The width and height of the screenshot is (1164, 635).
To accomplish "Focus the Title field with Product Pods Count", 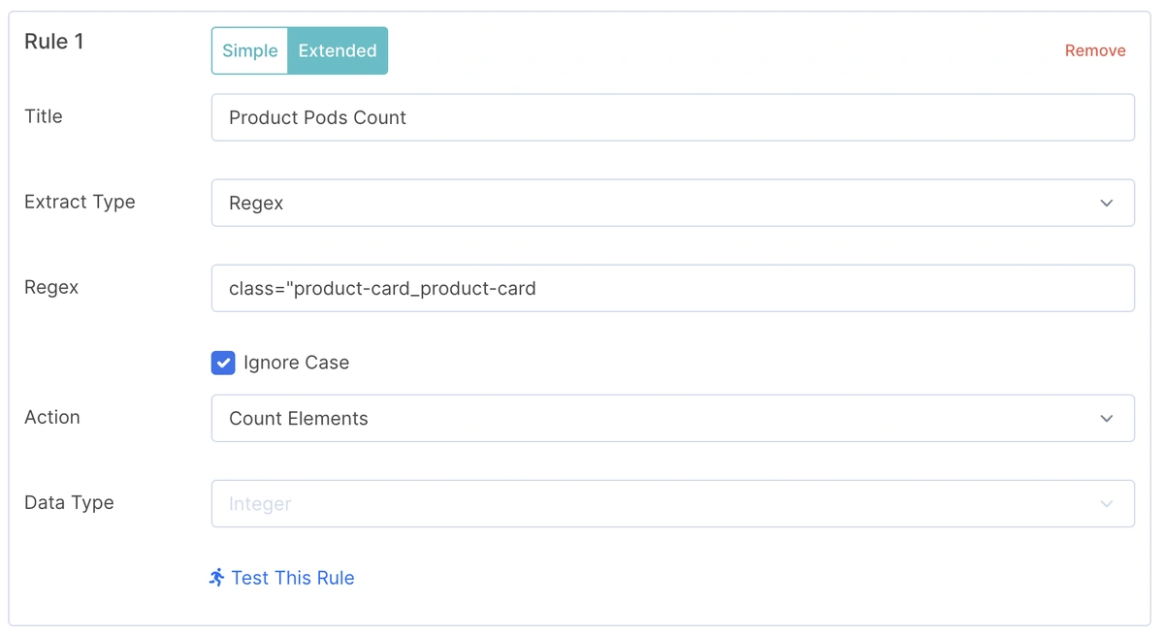I will click(671, 117).
